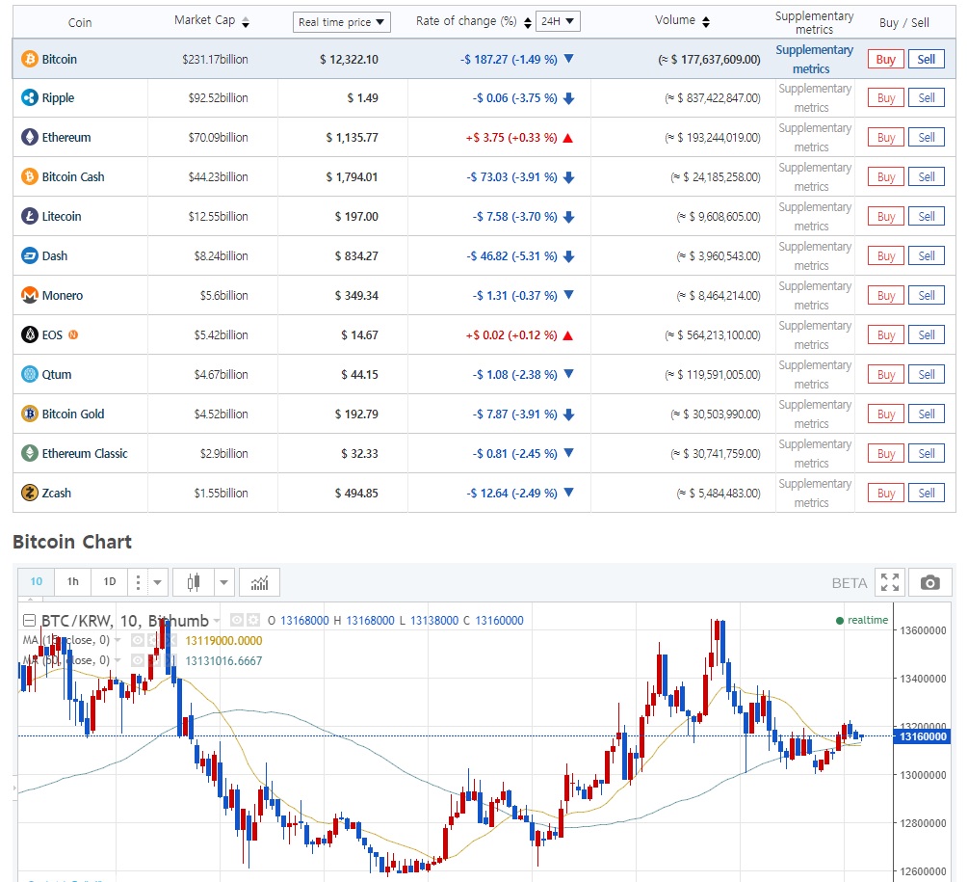Sort by Volume arrows
968x882 pixels.
706,22
